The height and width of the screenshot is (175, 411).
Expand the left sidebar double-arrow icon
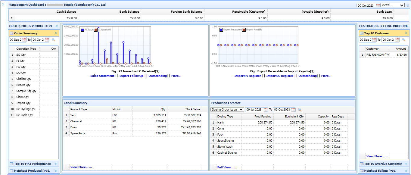click(3, 5)
